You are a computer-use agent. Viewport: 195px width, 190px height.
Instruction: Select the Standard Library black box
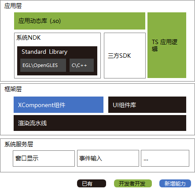(x=57, y=61)
